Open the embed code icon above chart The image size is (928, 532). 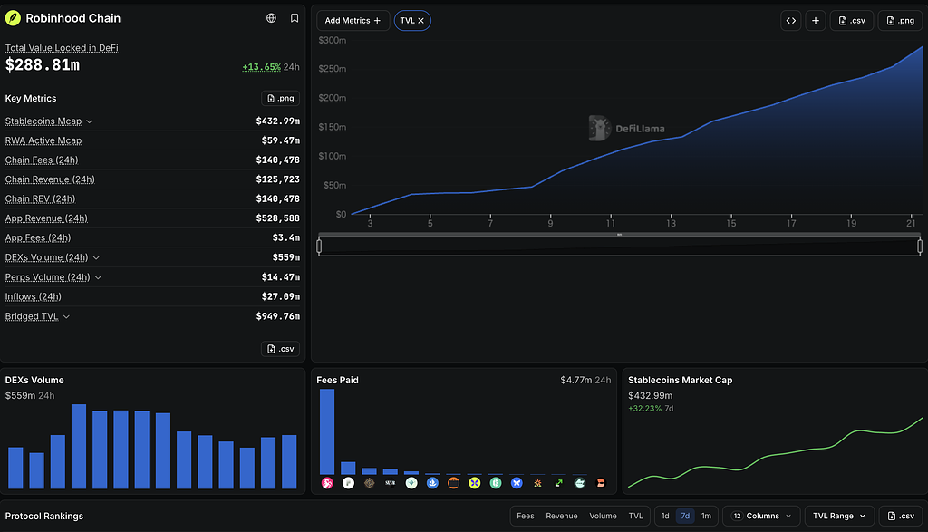coord(790,20)
